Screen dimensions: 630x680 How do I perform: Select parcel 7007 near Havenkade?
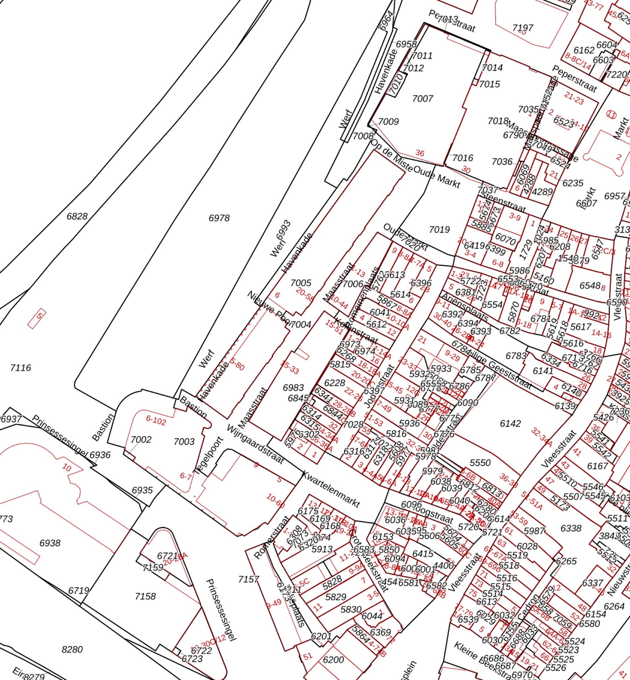click(422, 99)
